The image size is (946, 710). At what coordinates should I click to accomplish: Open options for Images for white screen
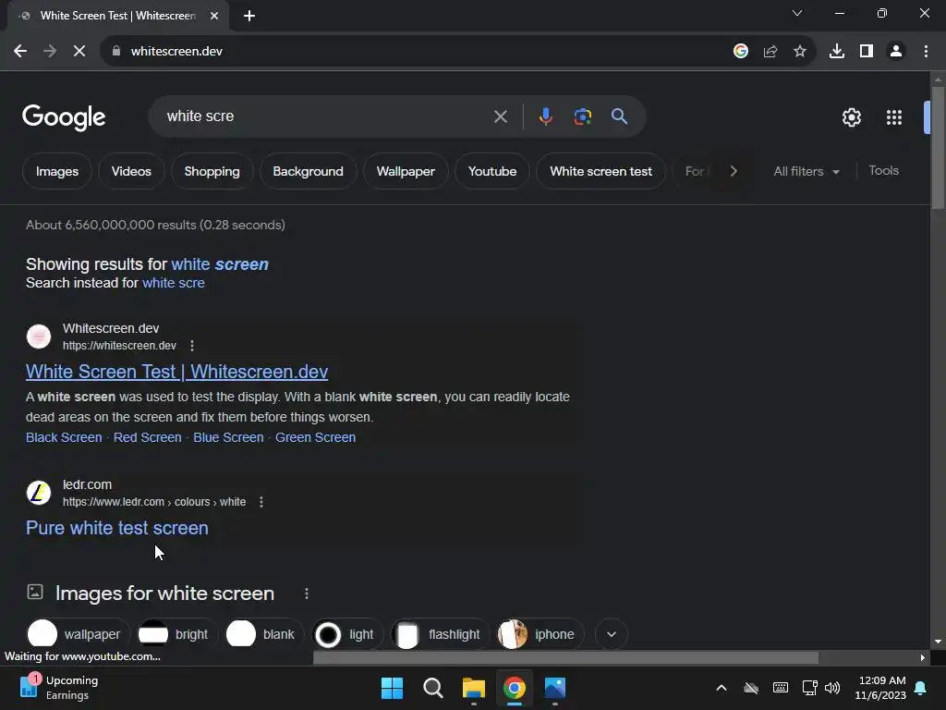pyautogui.click(x=307, y=594)
